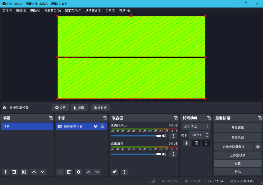Open virtual camera settings gear icon

click(x=258, y=147)
